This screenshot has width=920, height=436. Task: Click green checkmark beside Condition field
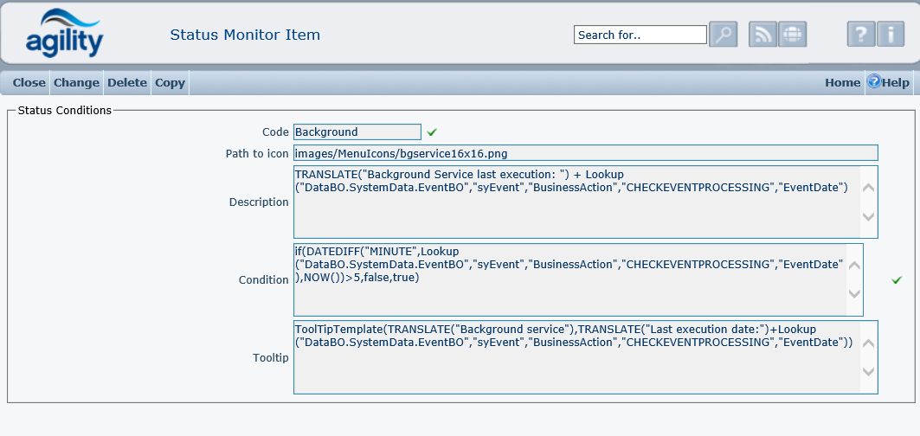pyautogui.click(x=897, y=279)
